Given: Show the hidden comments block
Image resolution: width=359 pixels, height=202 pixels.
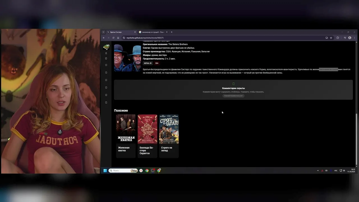Looking at the screenshot, I should [x=233, y=90].
